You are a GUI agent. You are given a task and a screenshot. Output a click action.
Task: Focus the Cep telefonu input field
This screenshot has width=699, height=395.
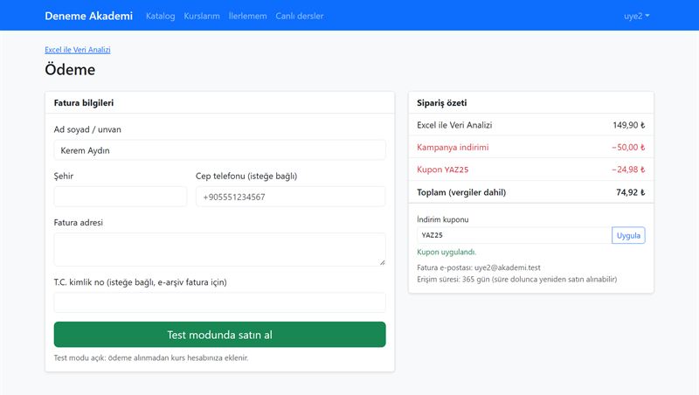[x=291, y=197]
